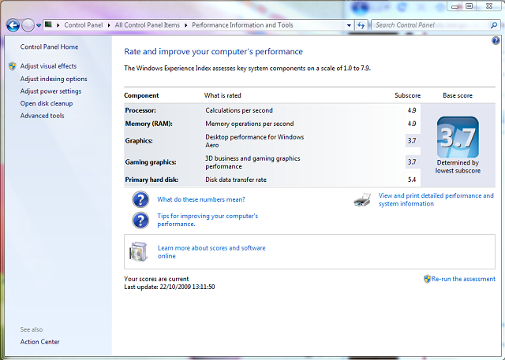Click the shield icon beside Adjust visual effects
This screenshot has width=505, height=360.
tap(13, 66)
